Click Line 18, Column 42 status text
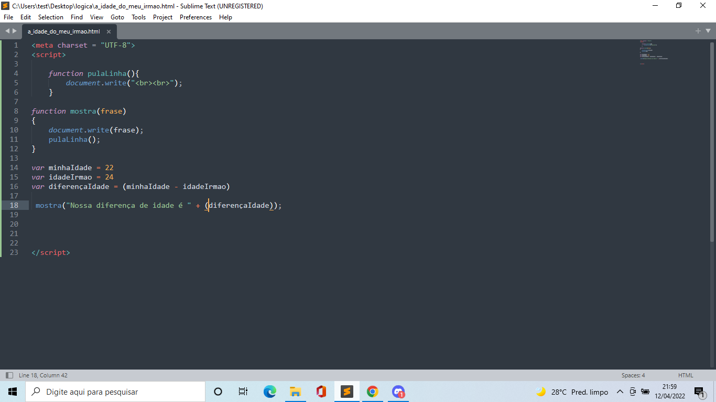 tap(43, 375)
